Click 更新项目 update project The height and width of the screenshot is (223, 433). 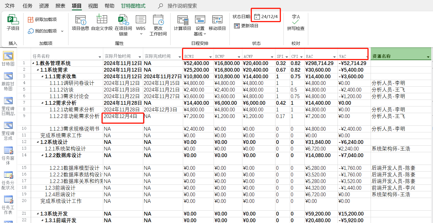(246, 26)
